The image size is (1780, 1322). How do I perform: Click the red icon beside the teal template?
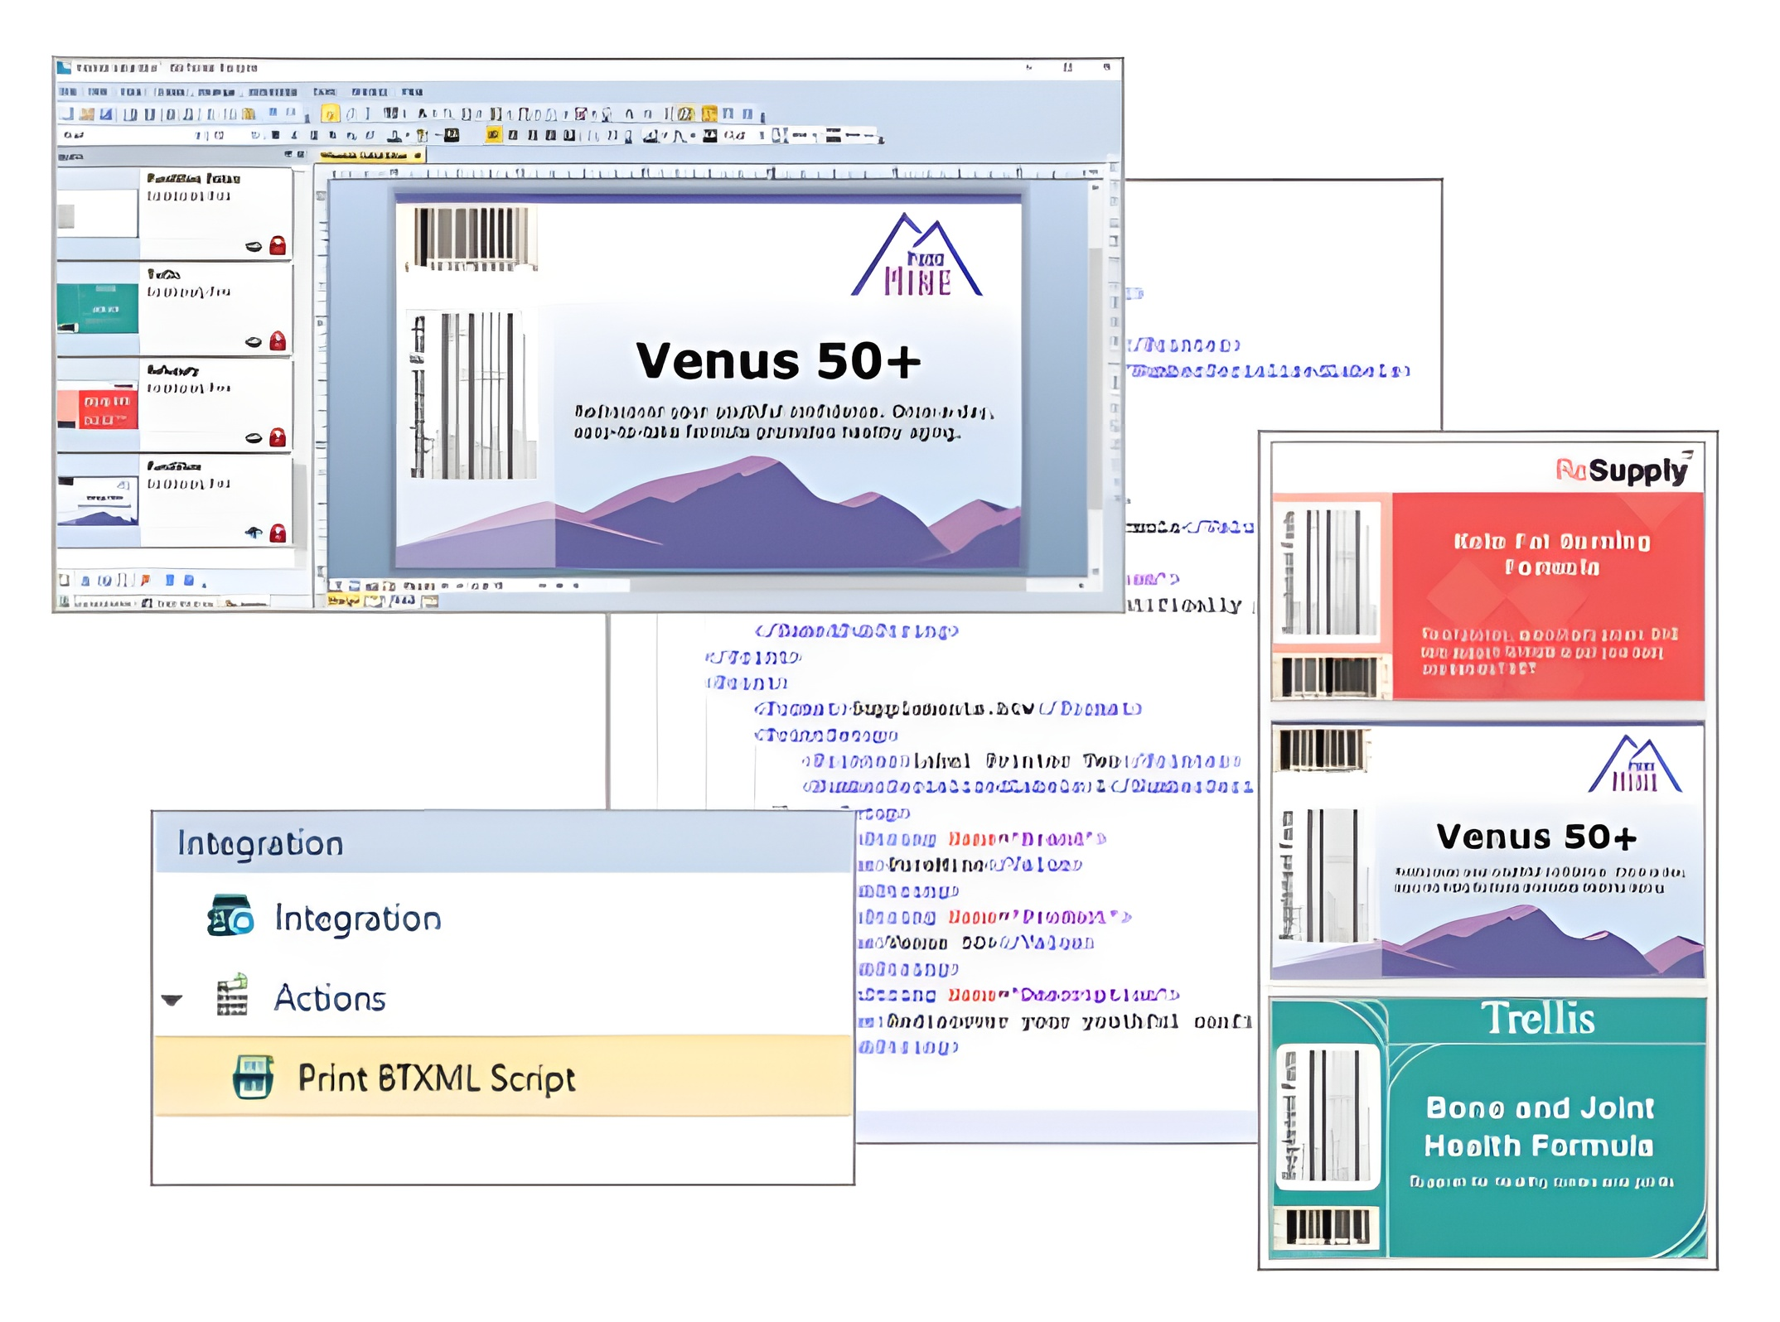(278, 341)
